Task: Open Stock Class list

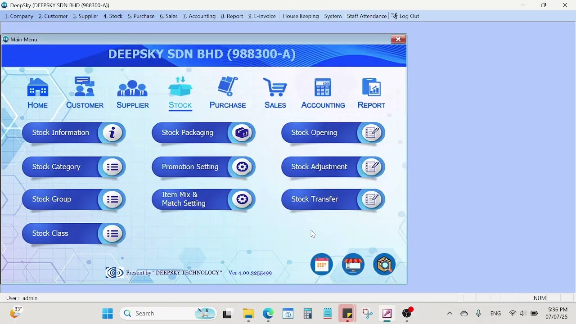Action: (73, 234)
